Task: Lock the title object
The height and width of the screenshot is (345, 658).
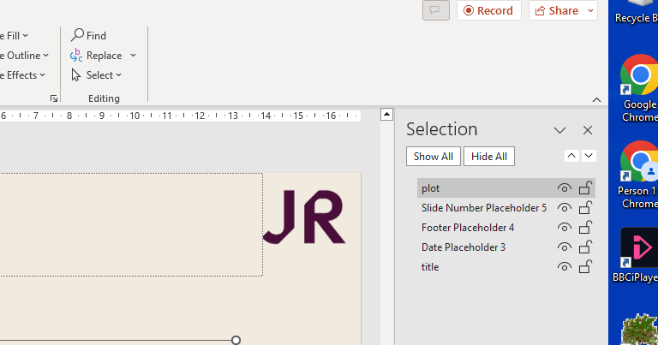Action: pyautogui.click(x=586, y=267)
